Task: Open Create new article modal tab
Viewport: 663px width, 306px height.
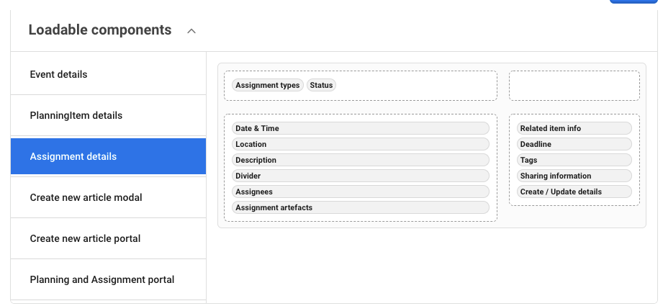Action: click(x=108, y=197)
